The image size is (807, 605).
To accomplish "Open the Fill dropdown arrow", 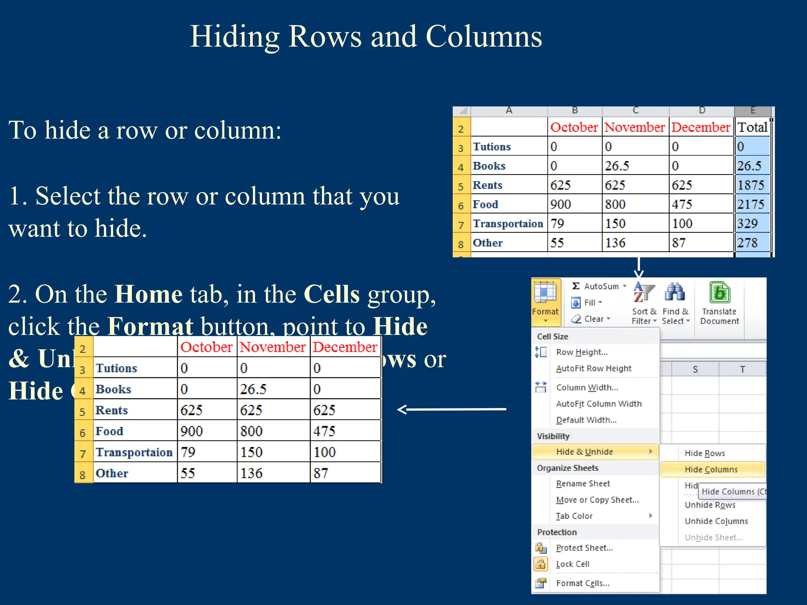I will click(x=600, y=302).
